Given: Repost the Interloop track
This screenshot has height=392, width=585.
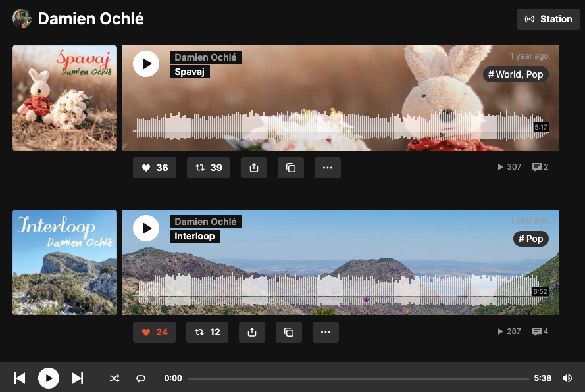Looking at the screenshot, I should pos(207,332).
